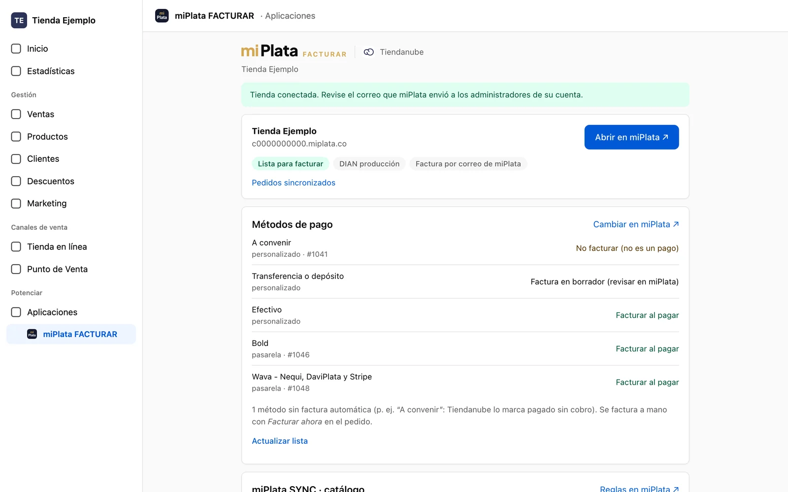Click the Inicio sidebar icon
788x492 pixels.
point(16,49)
